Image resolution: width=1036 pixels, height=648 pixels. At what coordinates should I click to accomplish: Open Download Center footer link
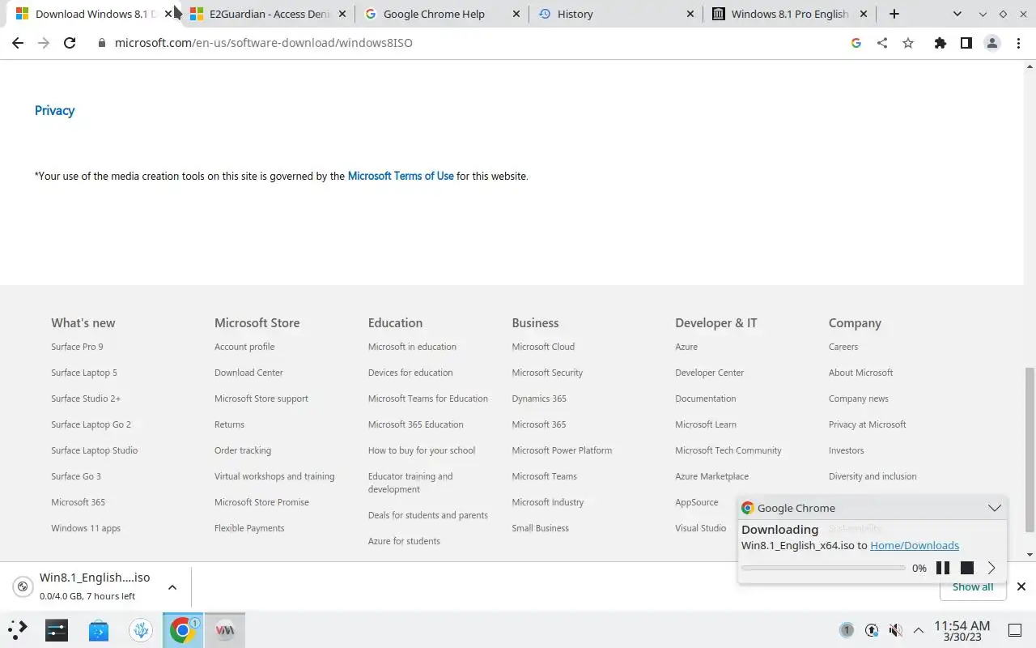pyautogui.click(x=248, y=373)
